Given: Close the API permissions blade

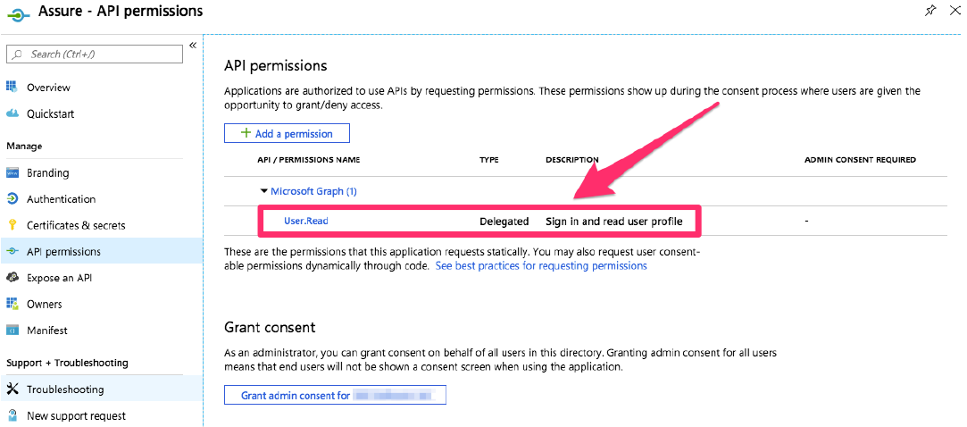Looking at the screenshot, I should 954,11.
